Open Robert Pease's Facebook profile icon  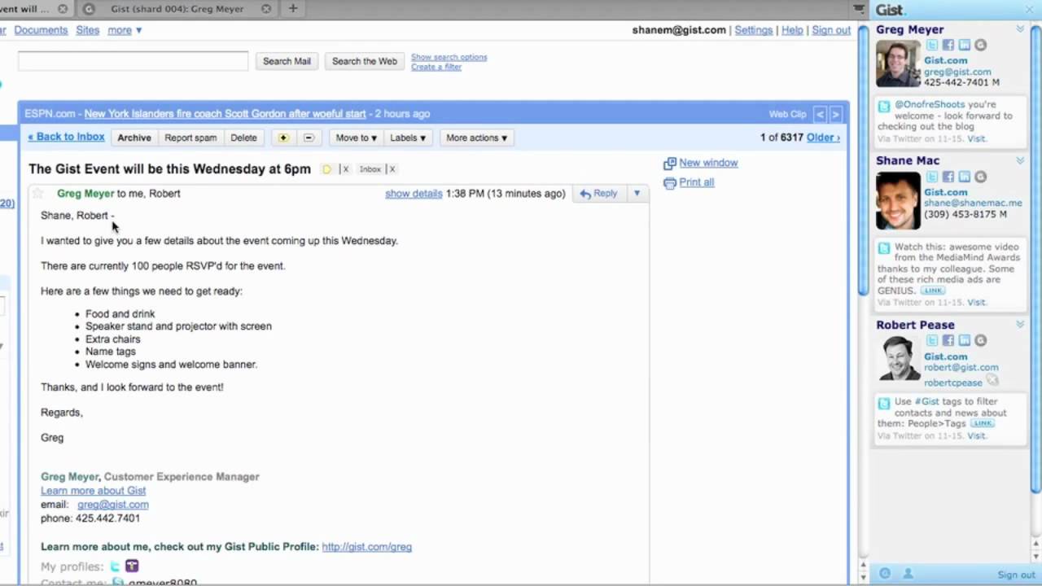pos(948,341)
